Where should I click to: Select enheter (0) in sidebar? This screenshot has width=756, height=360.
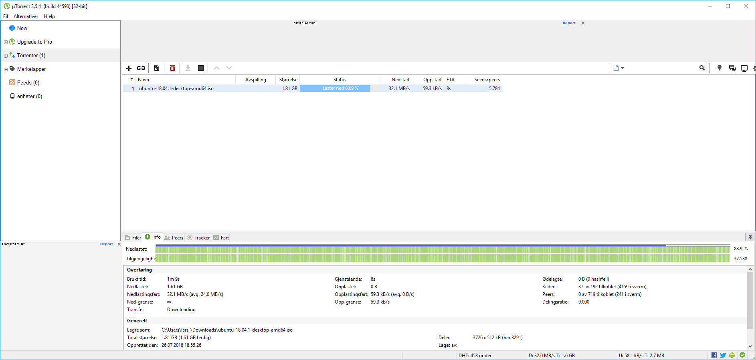coord(30,96)
